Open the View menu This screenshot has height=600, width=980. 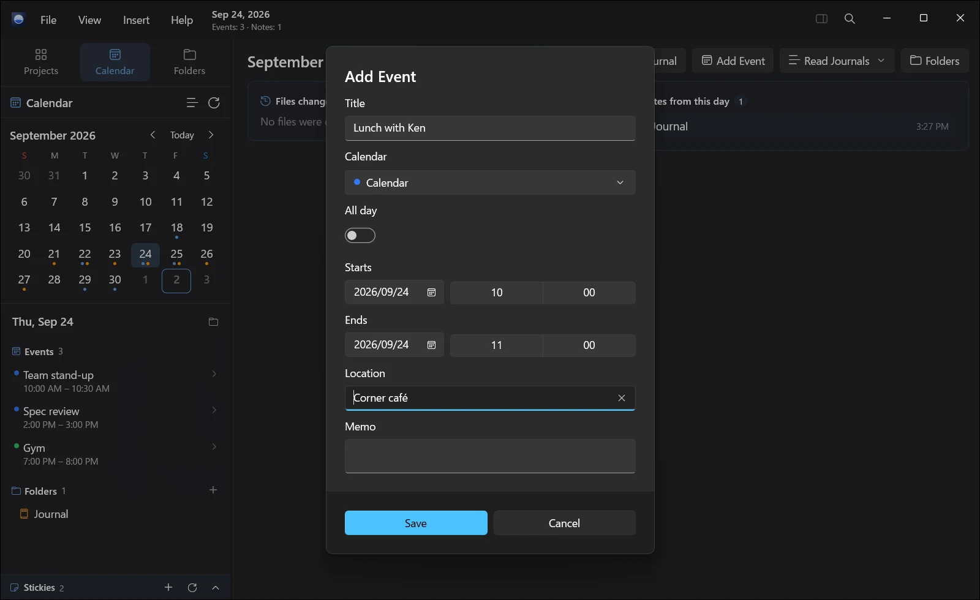click(89, 20)
